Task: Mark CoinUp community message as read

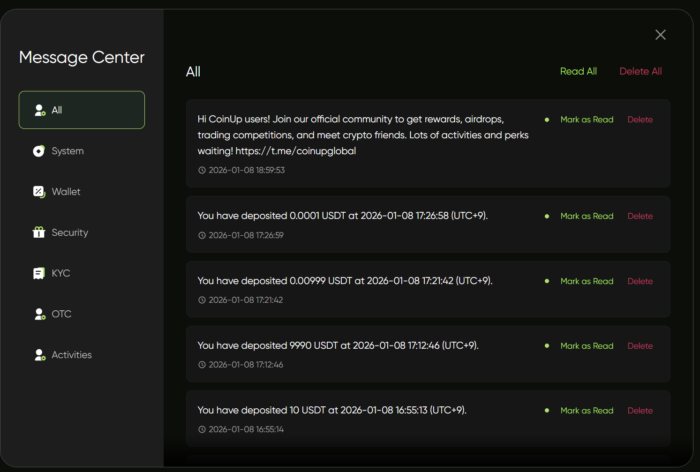Action: tap(587, 120)
